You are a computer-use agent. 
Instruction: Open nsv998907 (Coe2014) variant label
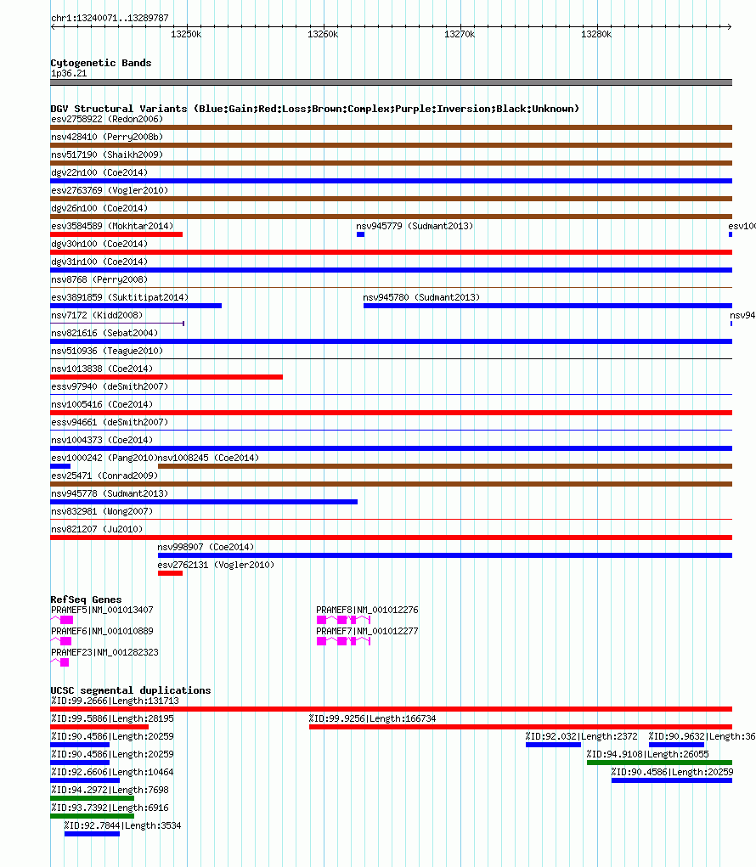coord(206,547)
